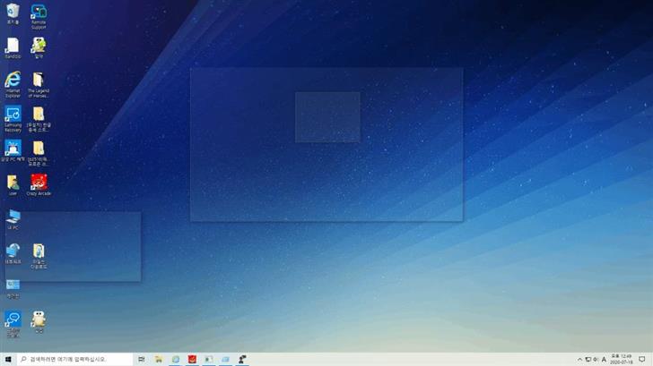This screenshot has width=653, height=366.
Task: Open the Remote Support shortcut
Action: 39,16
